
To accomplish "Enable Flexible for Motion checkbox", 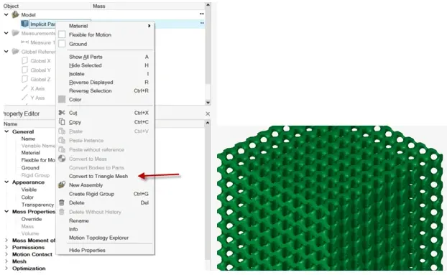I will click(x=62, y=34).
